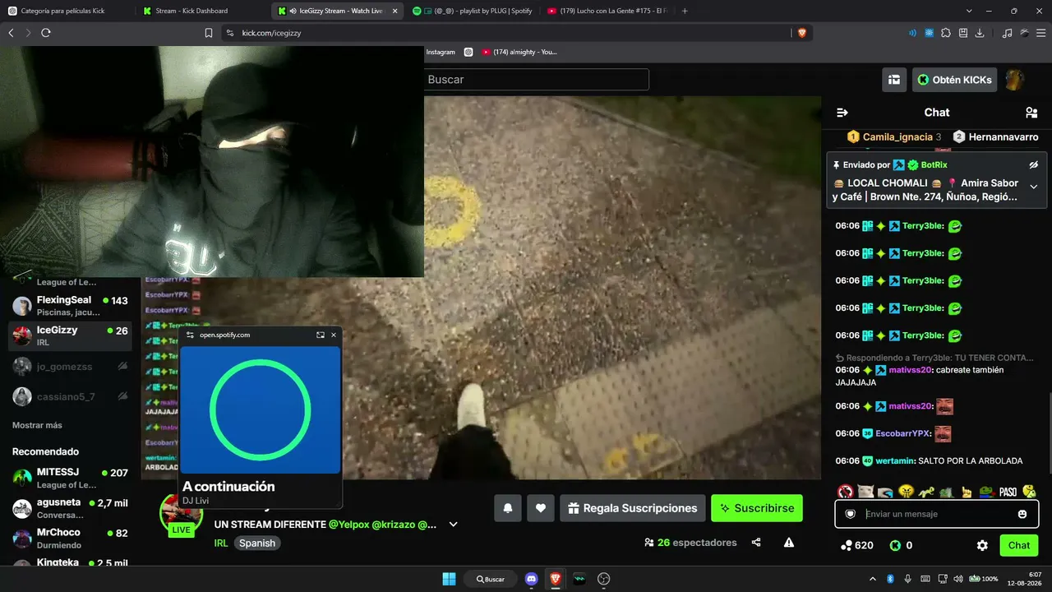The height and width of the screenshot is (592, 1052).
Task: Click the Enviar un mensaje input field
Action: (937, 514)
